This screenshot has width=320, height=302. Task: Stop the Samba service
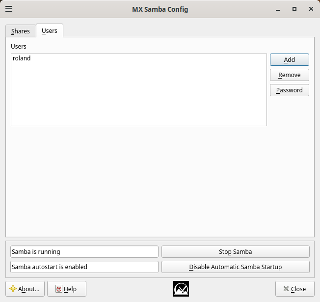point(235,251)
